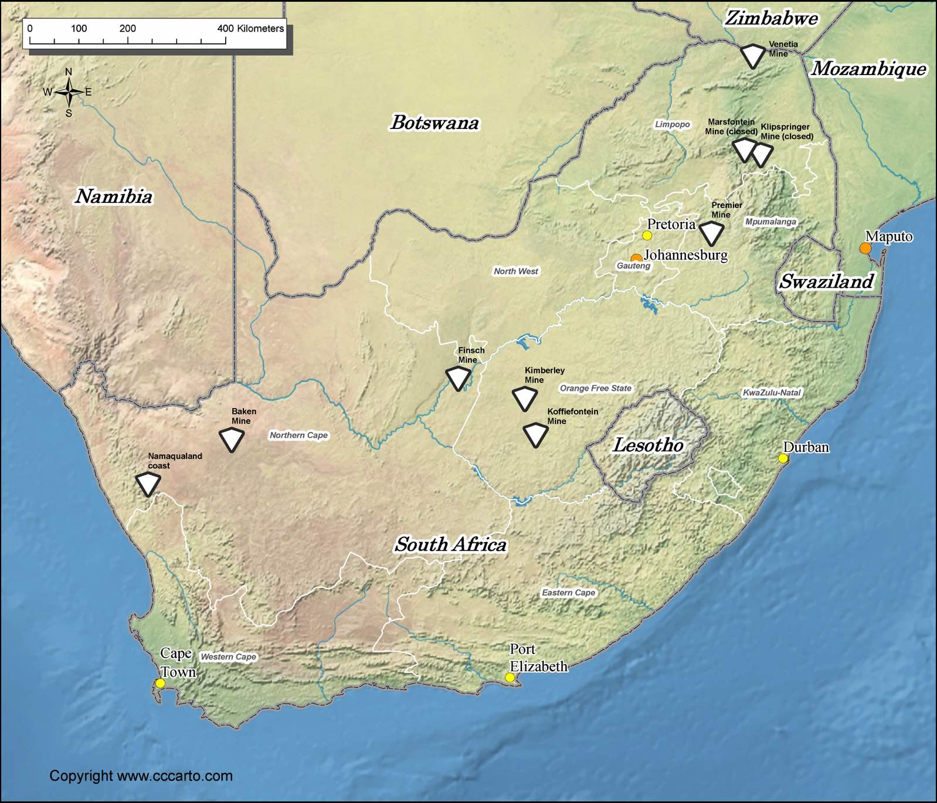Select the orange Maputo city dot
The width and height of the screenshot is (937, 803).
(x=865, y=249)
